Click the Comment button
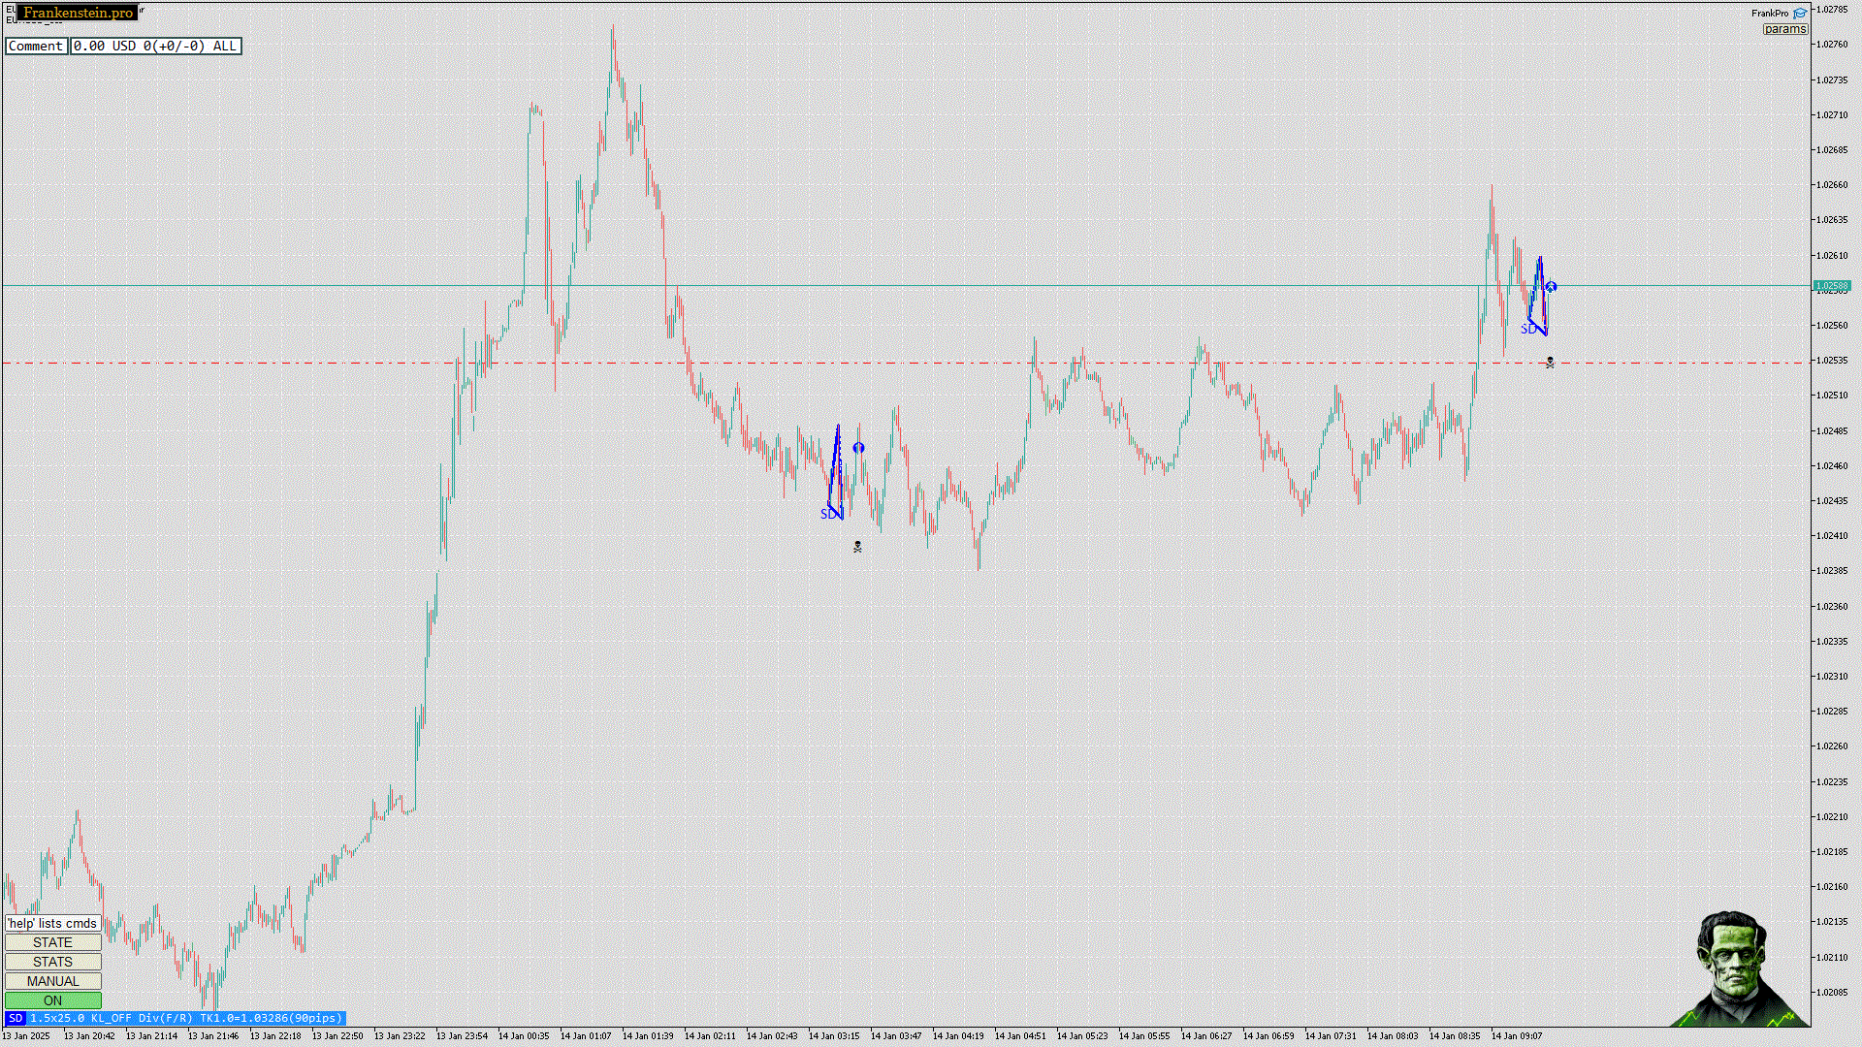The height and width of the screenshot is (1047, 1862). click(36, 46)
